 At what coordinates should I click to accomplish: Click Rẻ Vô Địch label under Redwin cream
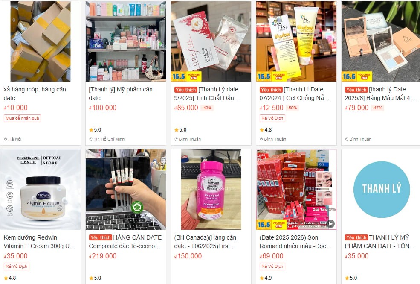pos(16,266)
